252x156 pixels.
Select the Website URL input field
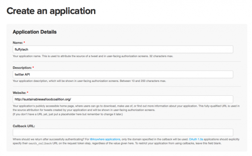[122, 99]
